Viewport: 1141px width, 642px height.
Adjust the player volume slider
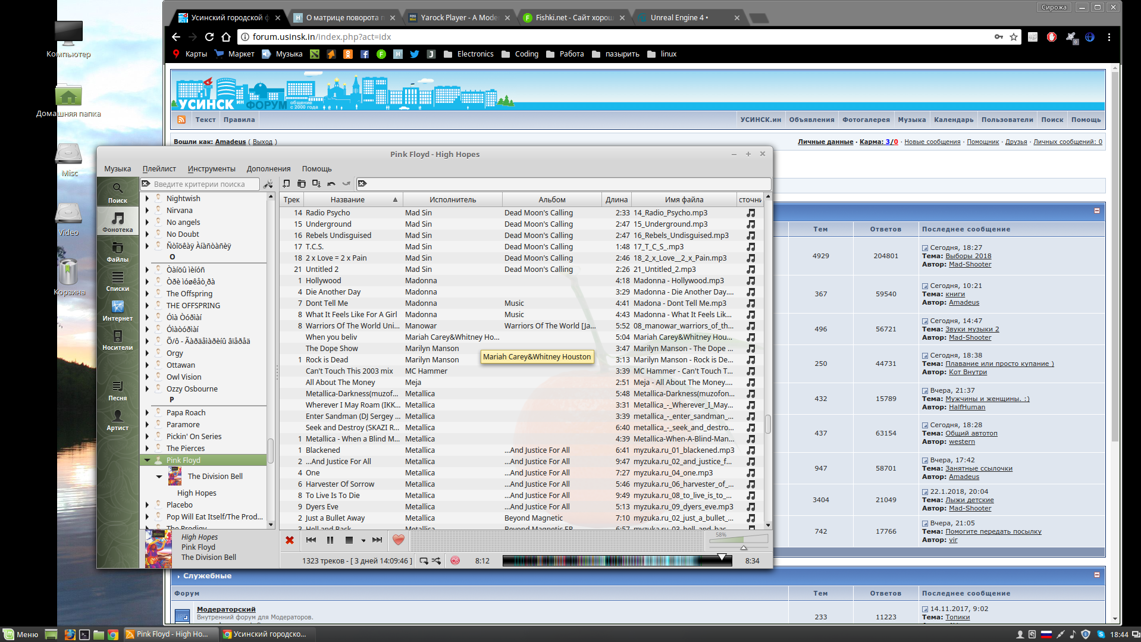(738, 540)
